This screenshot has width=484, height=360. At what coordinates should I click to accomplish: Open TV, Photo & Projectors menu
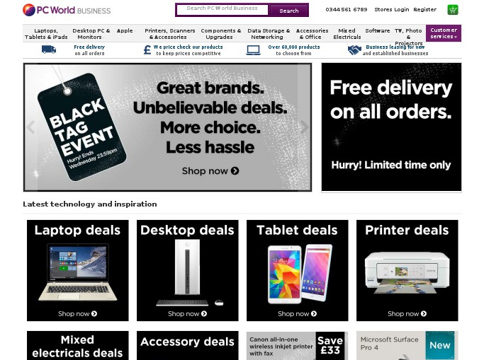pyautogui.click(x=408, y=37)
